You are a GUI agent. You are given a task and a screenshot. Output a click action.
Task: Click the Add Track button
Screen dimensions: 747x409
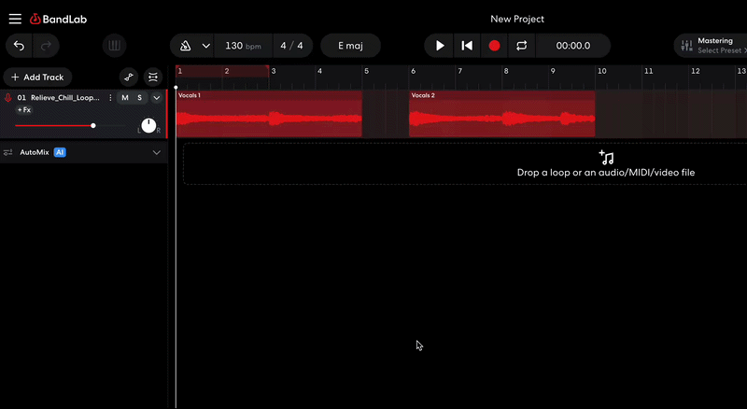37,77
